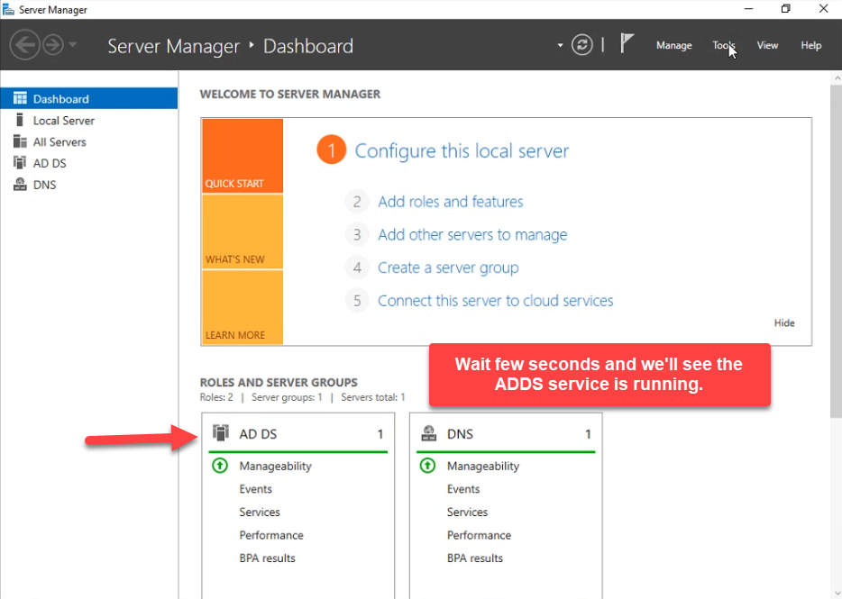842x599 pixels.
Task: Click the AD DS tile icon
Action: click(220, 432)
